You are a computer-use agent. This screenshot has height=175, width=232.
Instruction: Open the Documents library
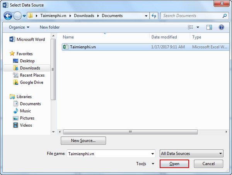(x=30, y=104)
